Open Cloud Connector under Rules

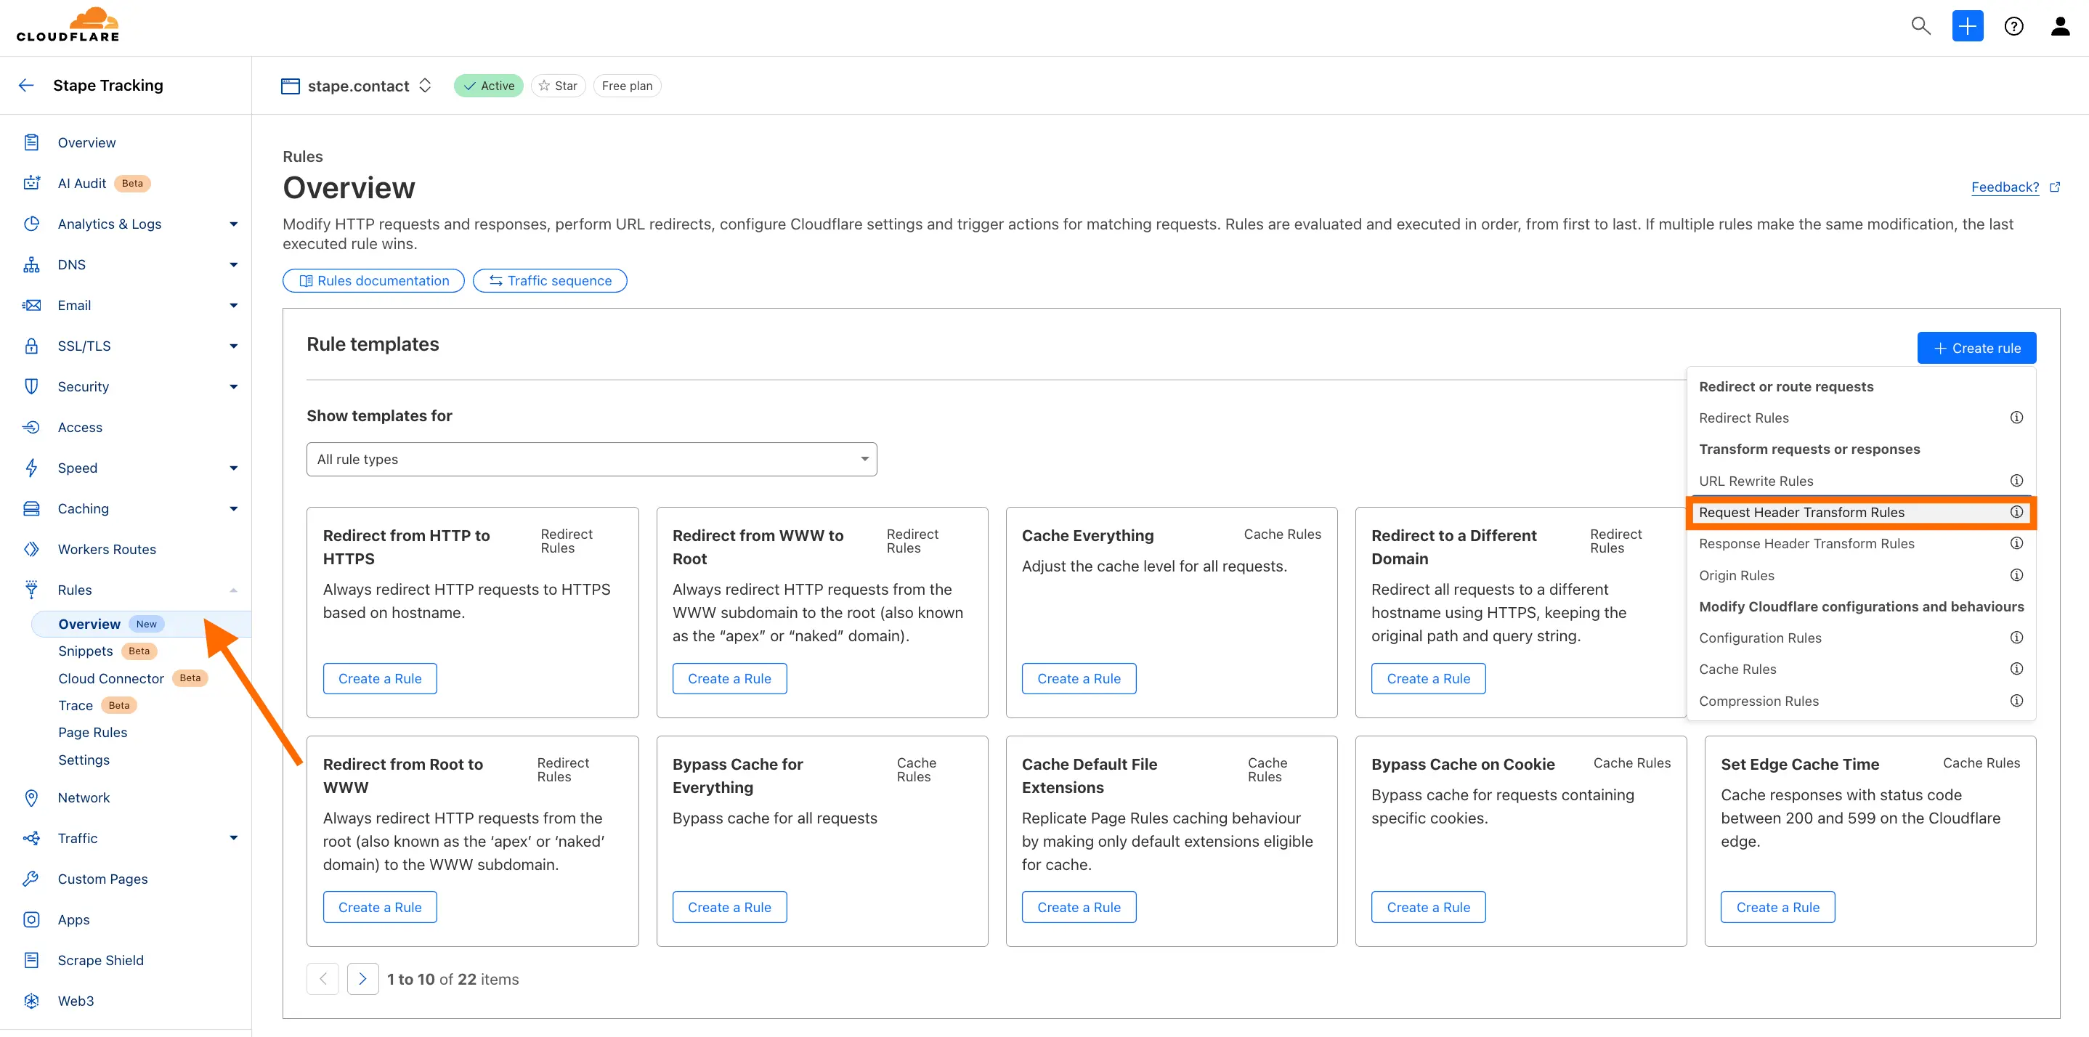tap(111, 679)
